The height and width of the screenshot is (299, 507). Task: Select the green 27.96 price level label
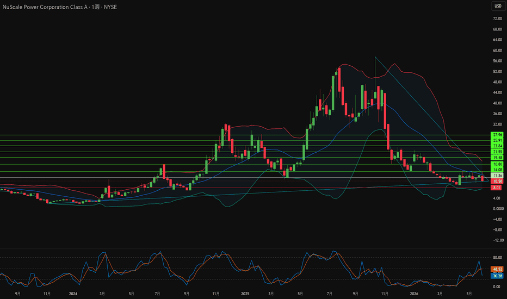pyautogui.click(x=497, y=135)
